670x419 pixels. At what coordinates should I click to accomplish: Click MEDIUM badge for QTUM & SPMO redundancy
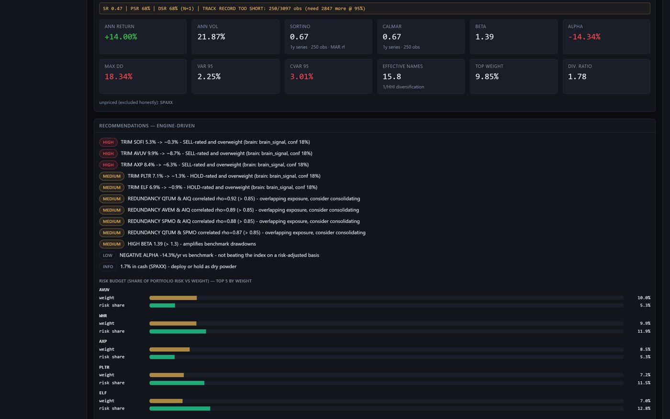coord(112,233)
